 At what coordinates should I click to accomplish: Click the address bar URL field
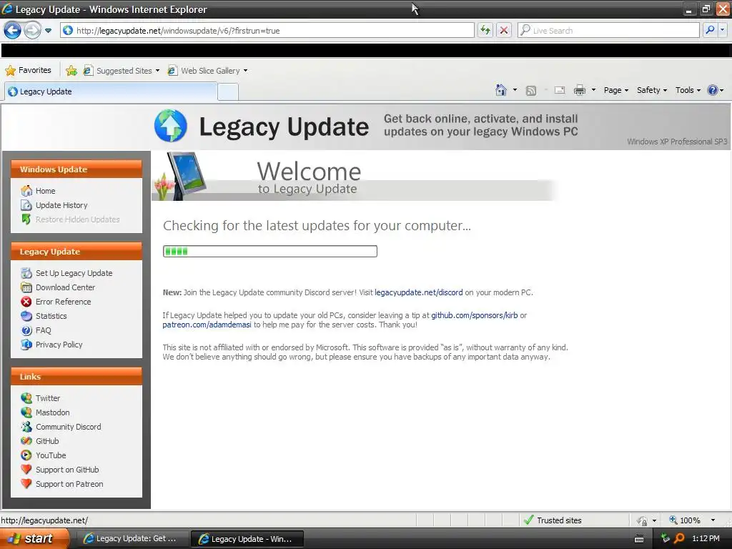tap(267, 30)
